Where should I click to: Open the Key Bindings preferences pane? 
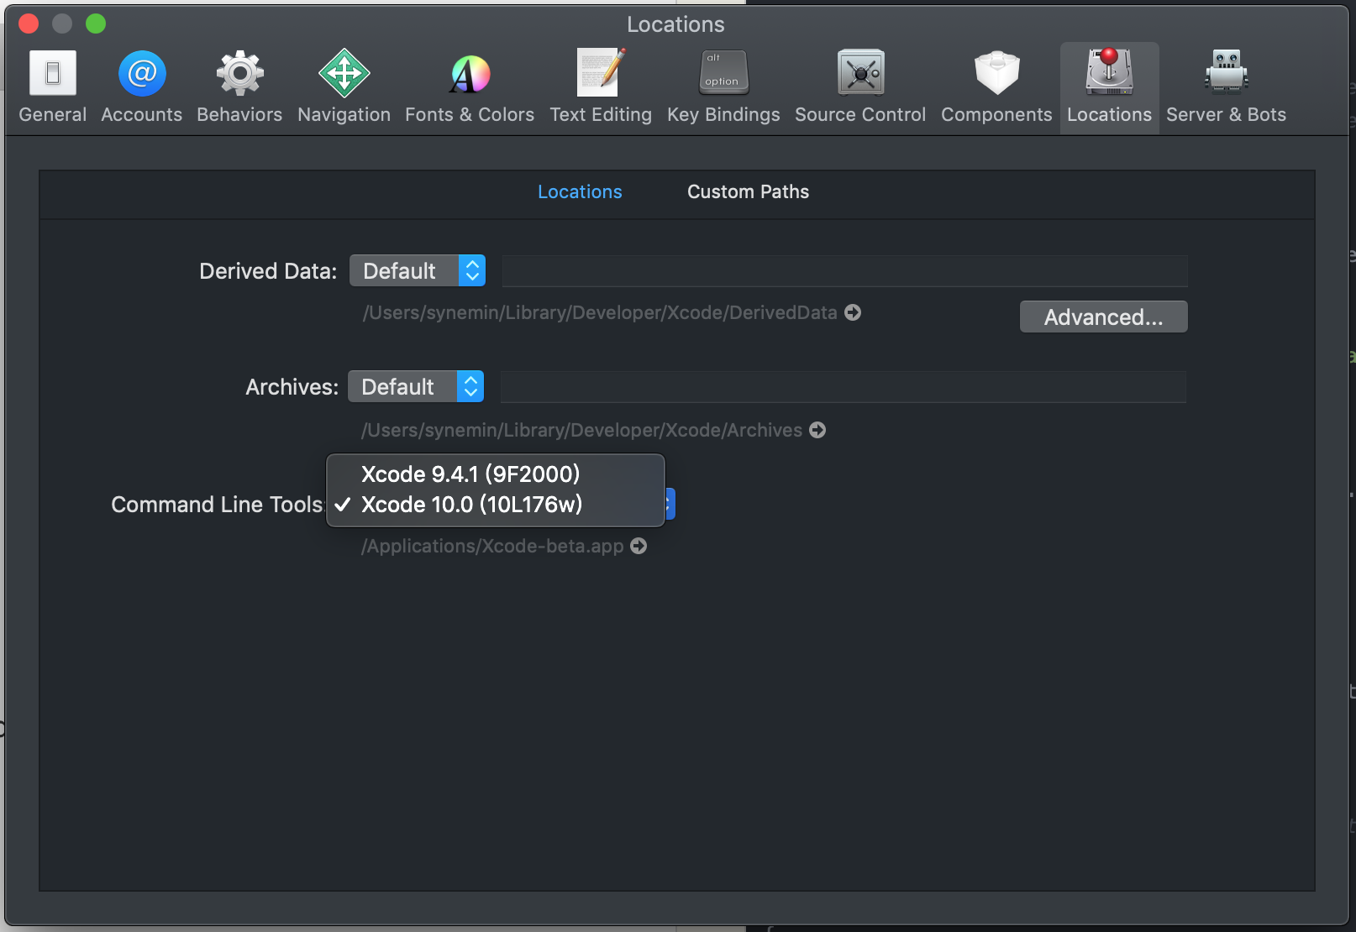coord(723,87)
